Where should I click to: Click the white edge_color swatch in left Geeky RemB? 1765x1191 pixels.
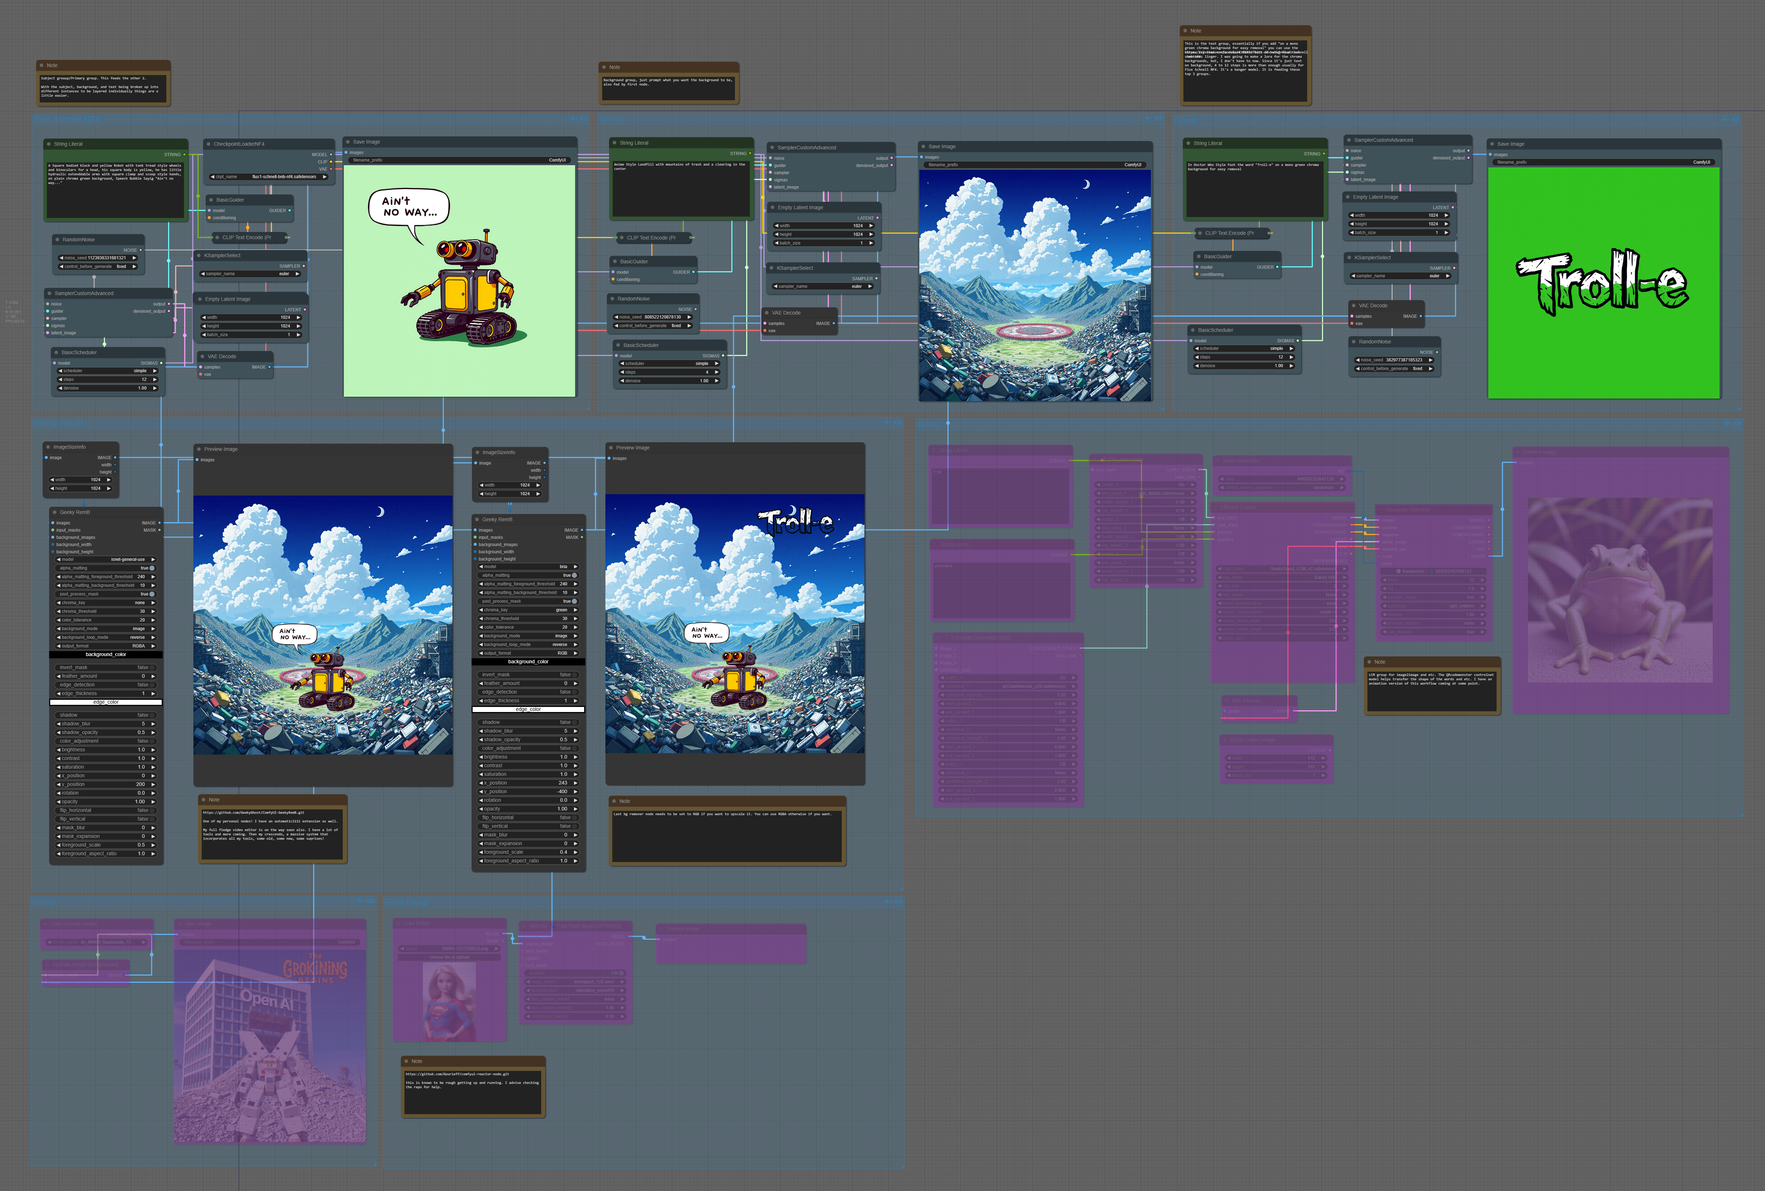pos(106,702)
